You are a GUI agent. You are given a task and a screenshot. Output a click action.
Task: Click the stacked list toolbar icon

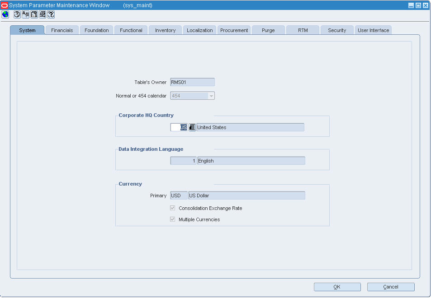(43, 14)
